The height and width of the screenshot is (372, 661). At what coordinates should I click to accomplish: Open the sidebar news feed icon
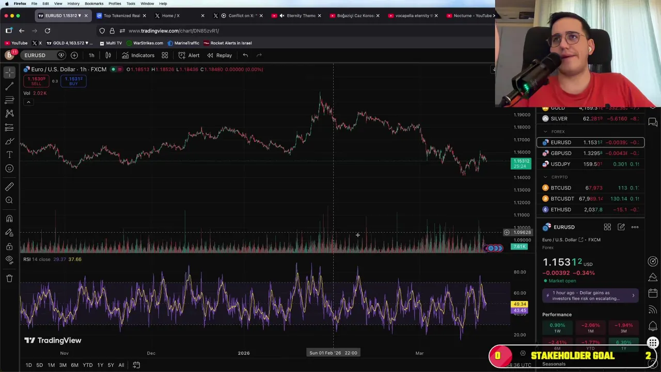pos(653,309)
